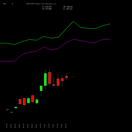The image size is (132, 132).
Task: Click the red candle for 03 Jul
Action: [20, 102]
